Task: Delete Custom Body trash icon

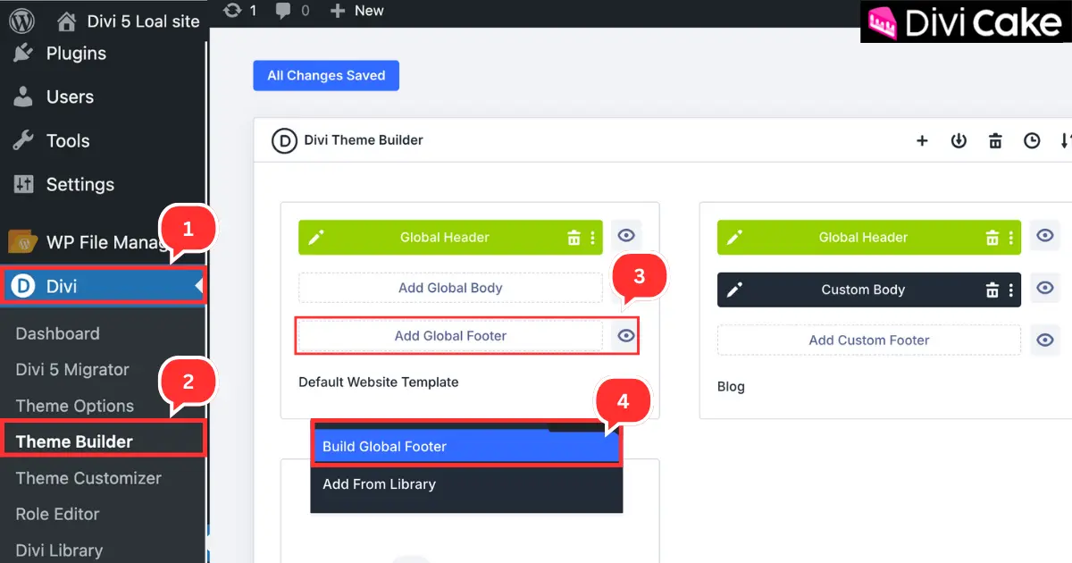Action: (x=992, y=290)
